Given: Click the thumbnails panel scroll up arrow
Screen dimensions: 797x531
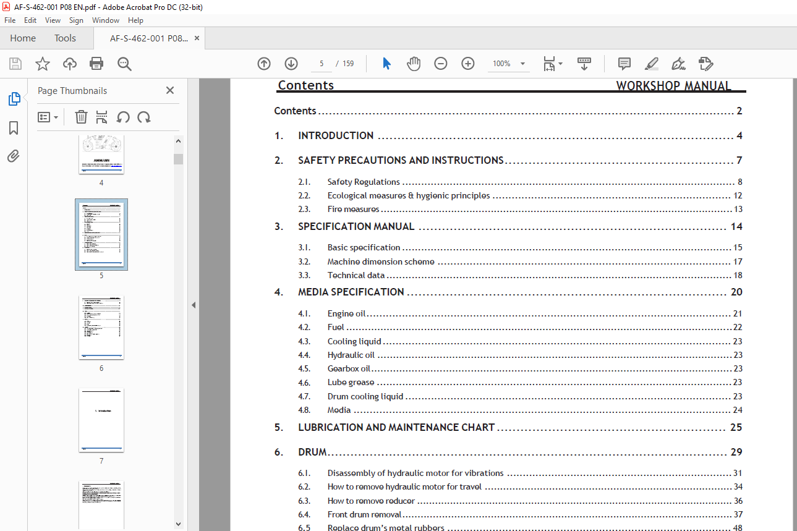Looking at the screenshot, I should click(x=179, y=142).
